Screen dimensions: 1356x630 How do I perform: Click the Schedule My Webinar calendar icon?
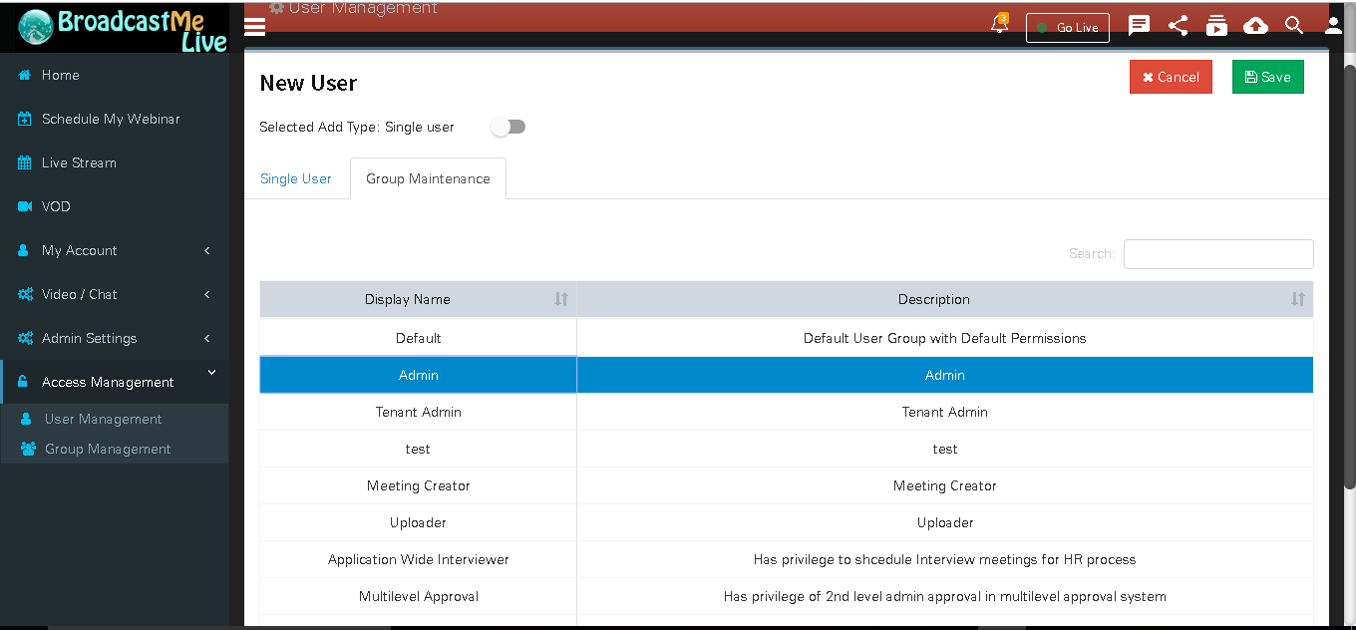click(25, 119)
